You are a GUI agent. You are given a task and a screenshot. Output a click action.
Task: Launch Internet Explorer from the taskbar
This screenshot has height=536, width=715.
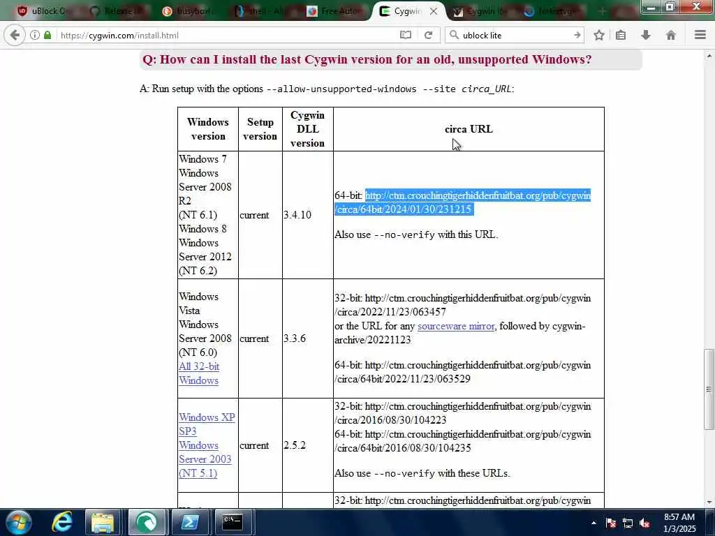(61, 522)
